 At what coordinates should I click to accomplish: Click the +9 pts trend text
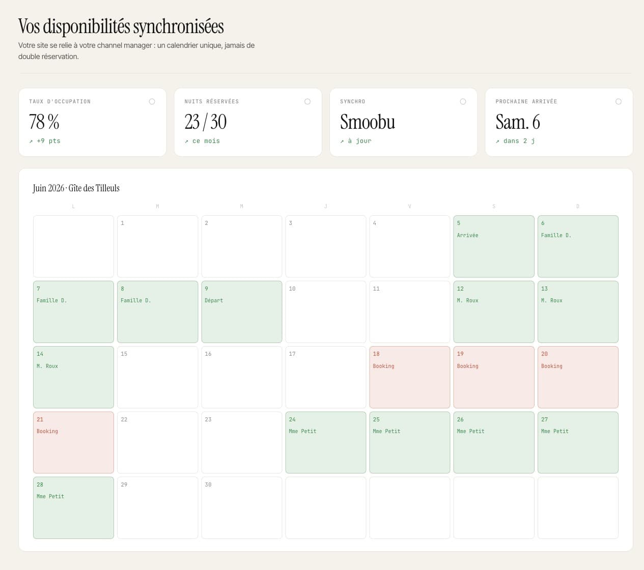(x=48, y=141)
